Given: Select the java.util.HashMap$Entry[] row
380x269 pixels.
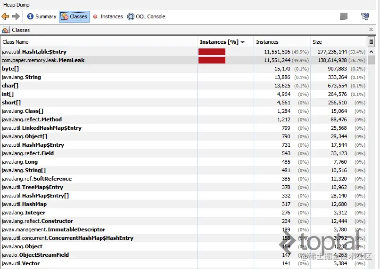Looking at the screenshot, I should coord(184,196).
